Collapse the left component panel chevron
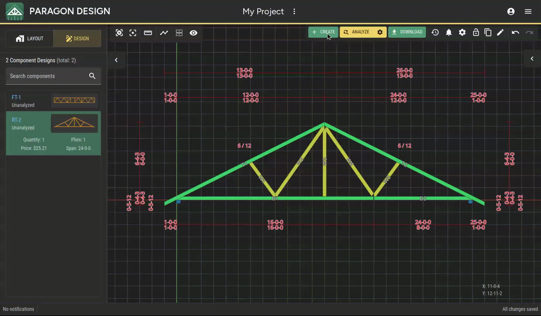541x316 pixels. point(116,60)
